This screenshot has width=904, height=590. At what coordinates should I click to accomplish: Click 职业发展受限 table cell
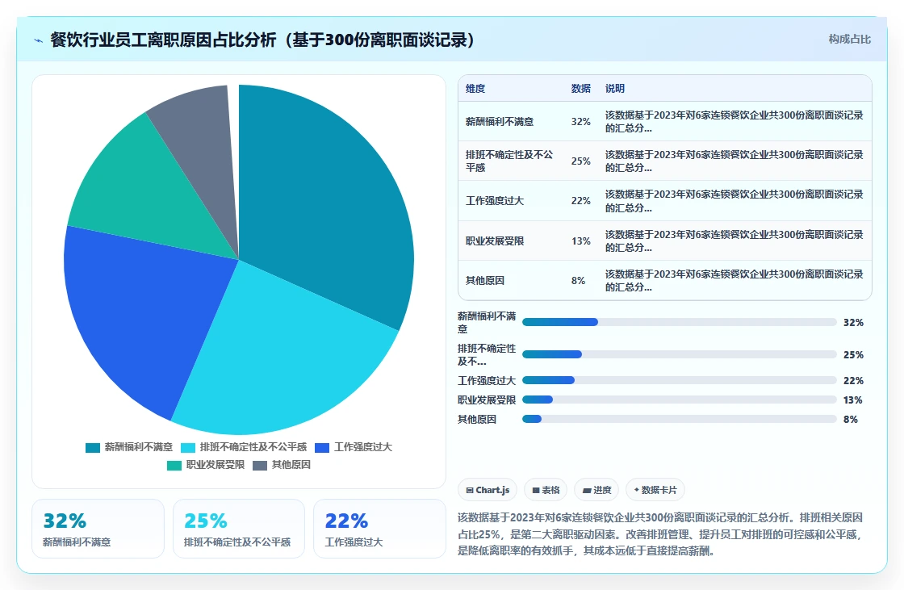click(x=495, y=241)
